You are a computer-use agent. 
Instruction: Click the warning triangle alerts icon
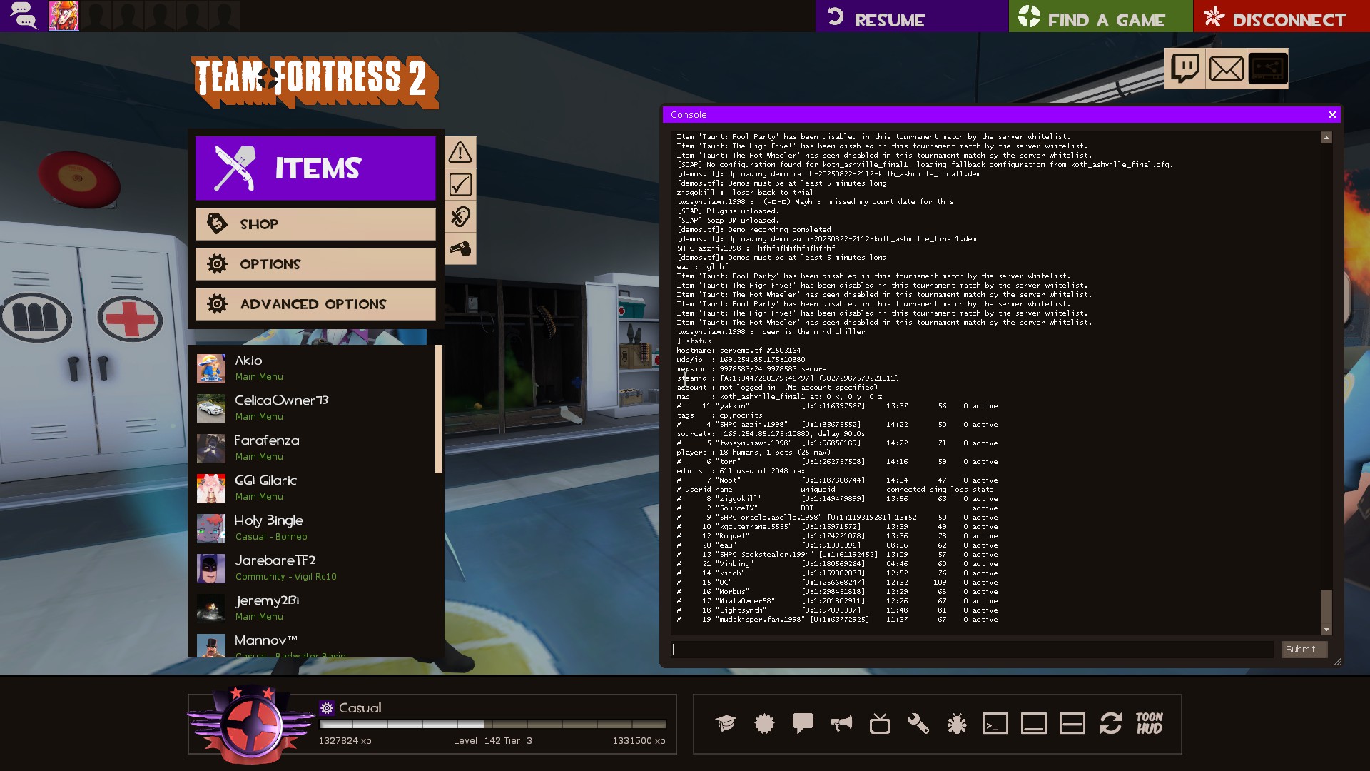(x=460, y=152)
